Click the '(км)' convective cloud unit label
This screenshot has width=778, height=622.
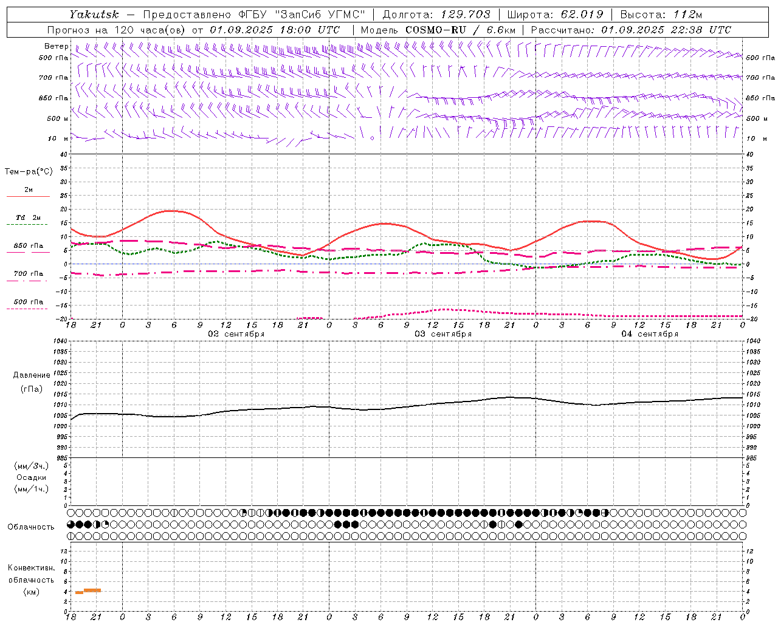coord(32,592)
